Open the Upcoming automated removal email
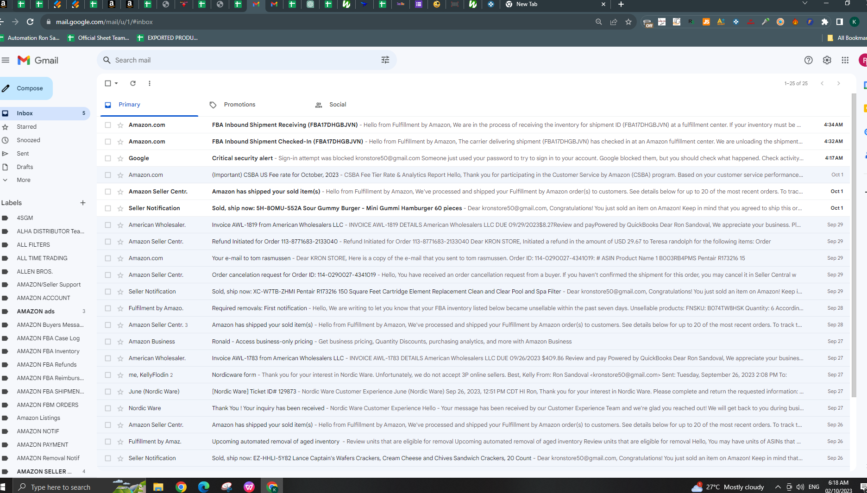Viewport: 867px width, 493px height. (473, 442)
